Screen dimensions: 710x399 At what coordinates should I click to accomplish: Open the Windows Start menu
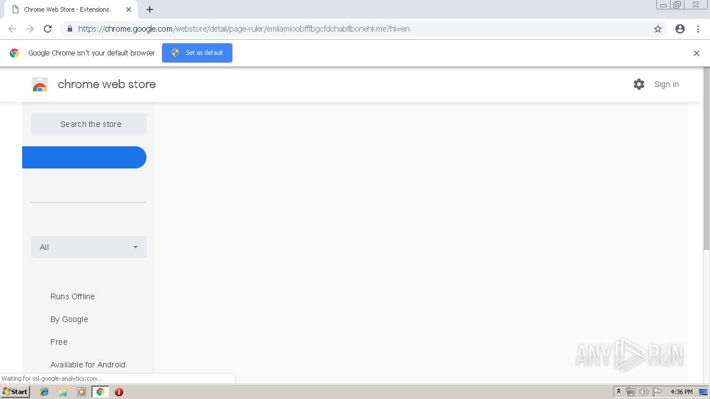click(x=15, y=392)
